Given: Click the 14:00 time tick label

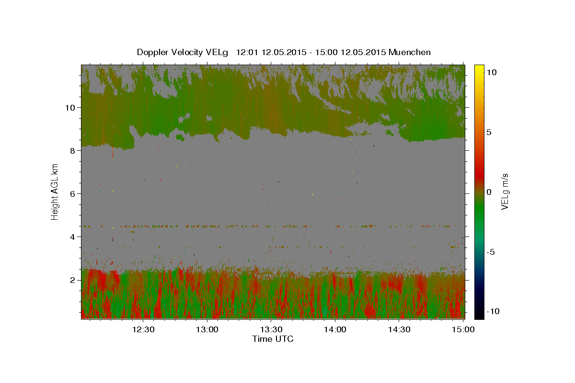Looking at the screenshot, I should pos(335,329).
